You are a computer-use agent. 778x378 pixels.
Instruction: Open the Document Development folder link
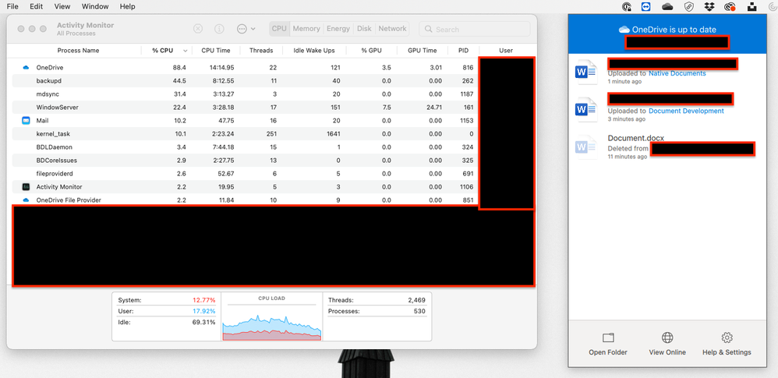tap(686, 111)
